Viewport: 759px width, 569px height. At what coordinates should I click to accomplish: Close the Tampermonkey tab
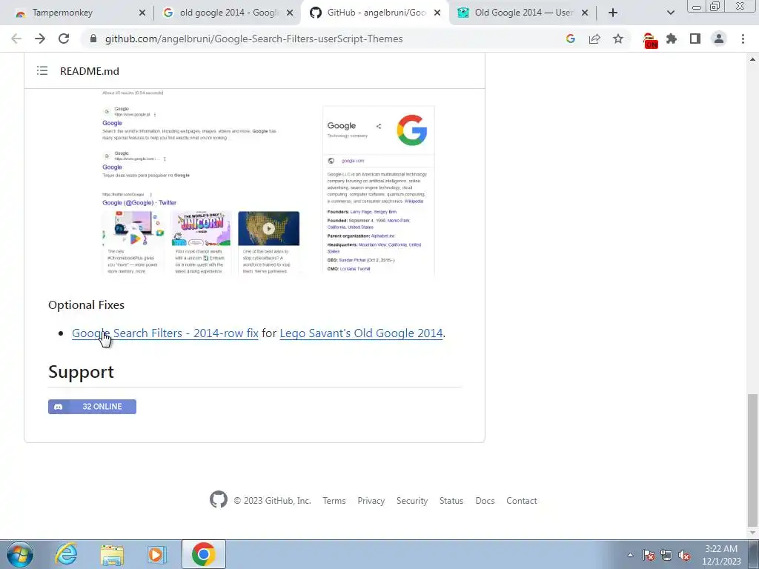[142, 13]
